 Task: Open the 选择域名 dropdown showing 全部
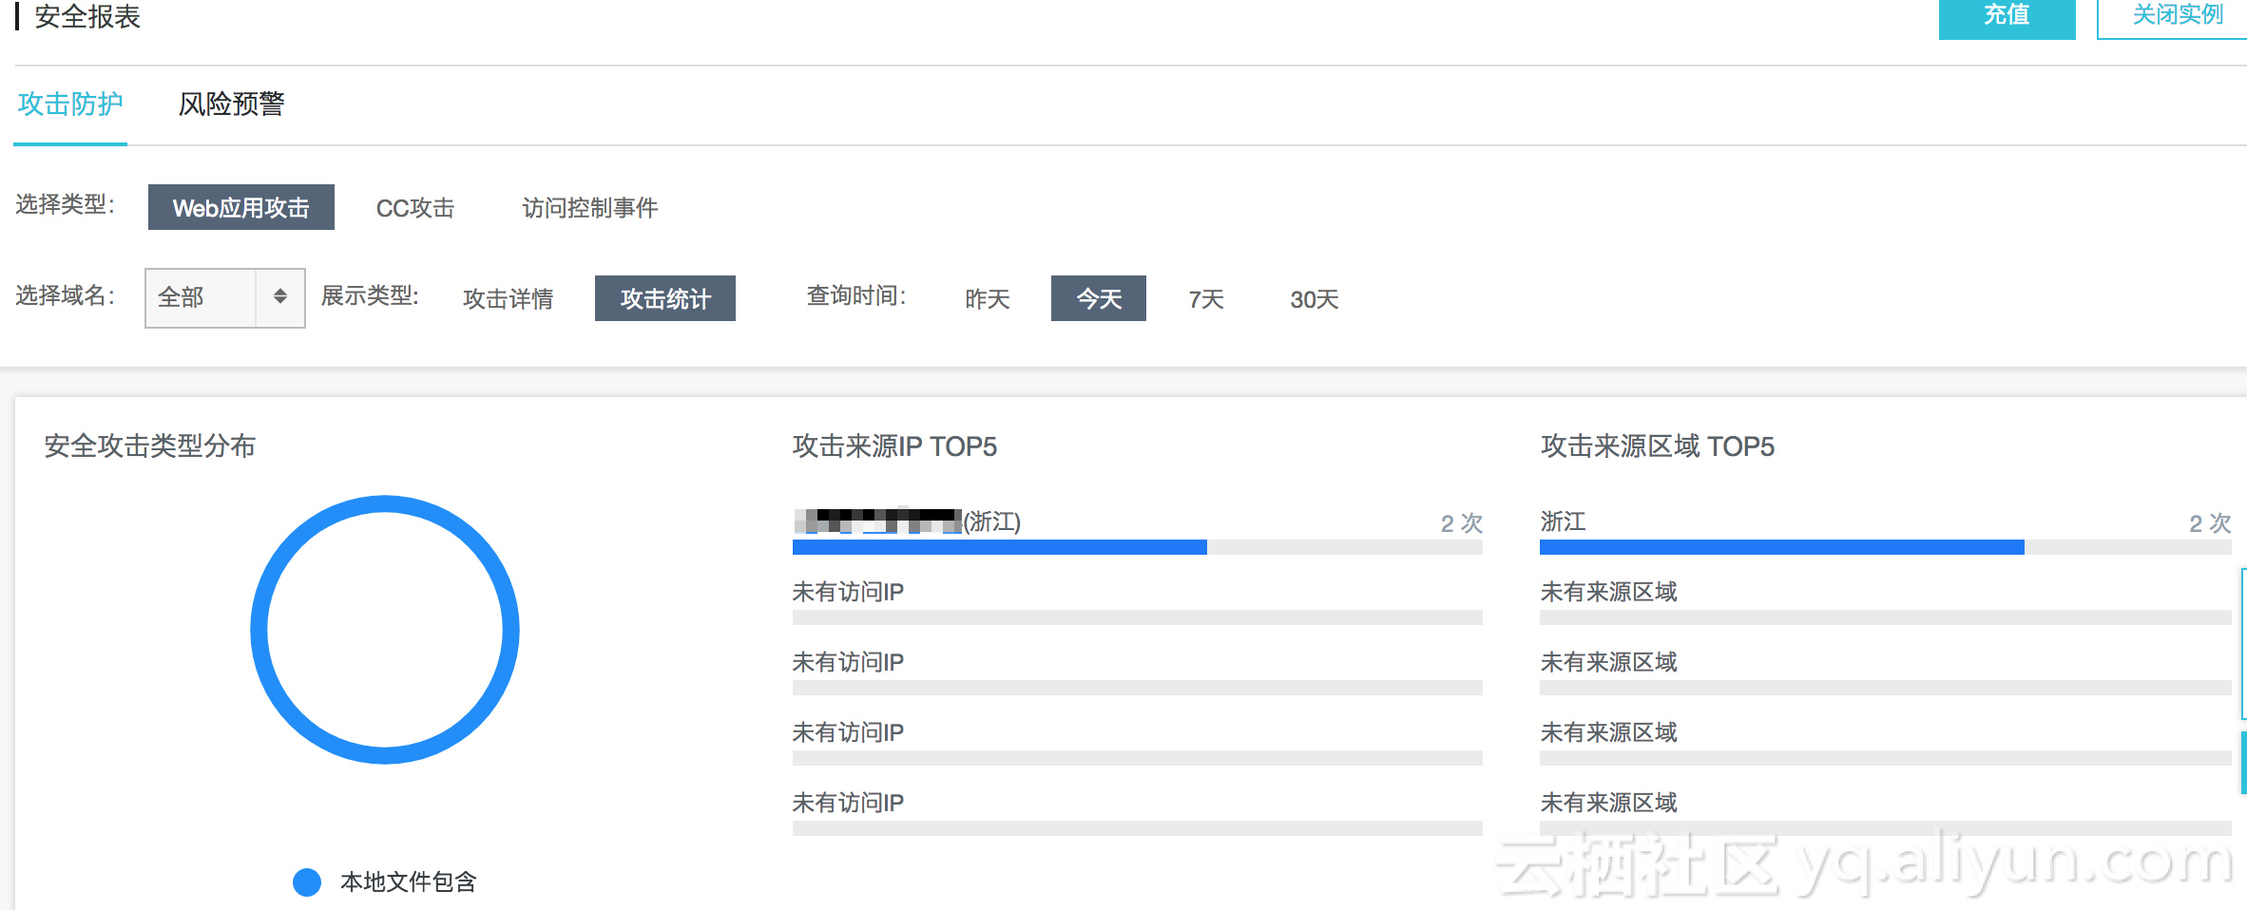point(225,298)
